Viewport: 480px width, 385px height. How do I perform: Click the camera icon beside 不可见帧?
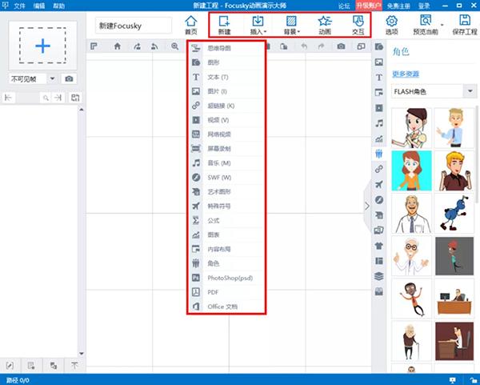70,78
